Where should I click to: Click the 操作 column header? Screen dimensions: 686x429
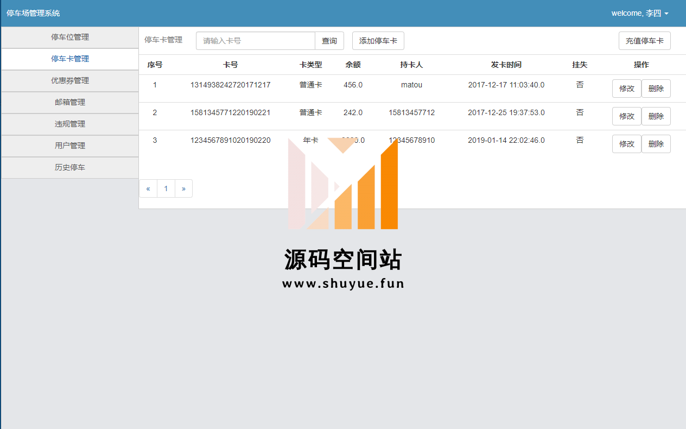[x=641, y=65]
